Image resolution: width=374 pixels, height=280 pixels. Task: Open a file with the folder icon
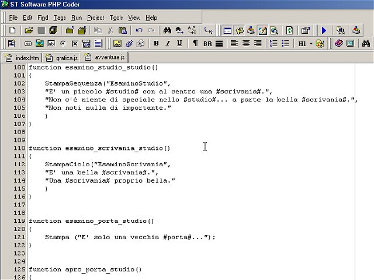click(x=29, y=30)
